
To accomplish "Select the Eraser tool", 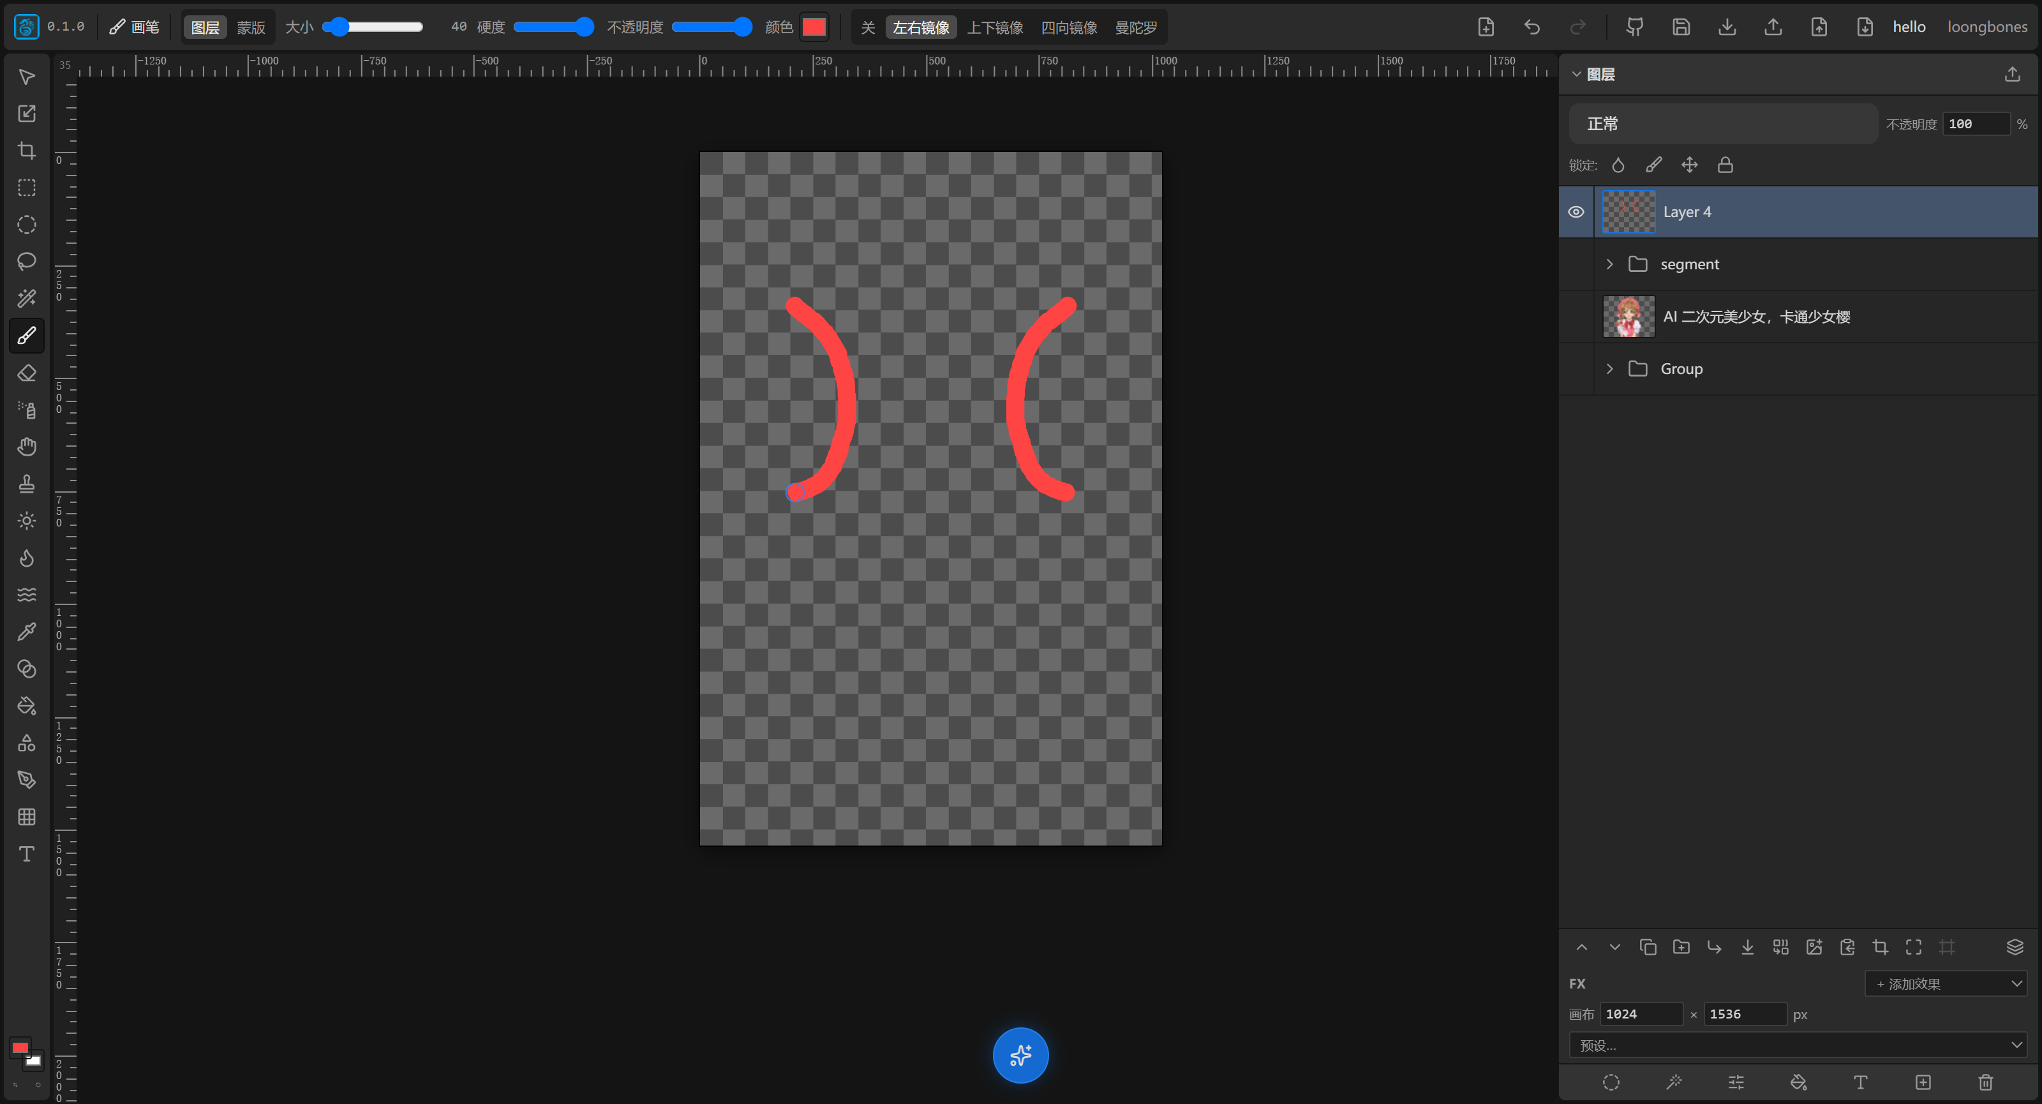I will 26,373.
